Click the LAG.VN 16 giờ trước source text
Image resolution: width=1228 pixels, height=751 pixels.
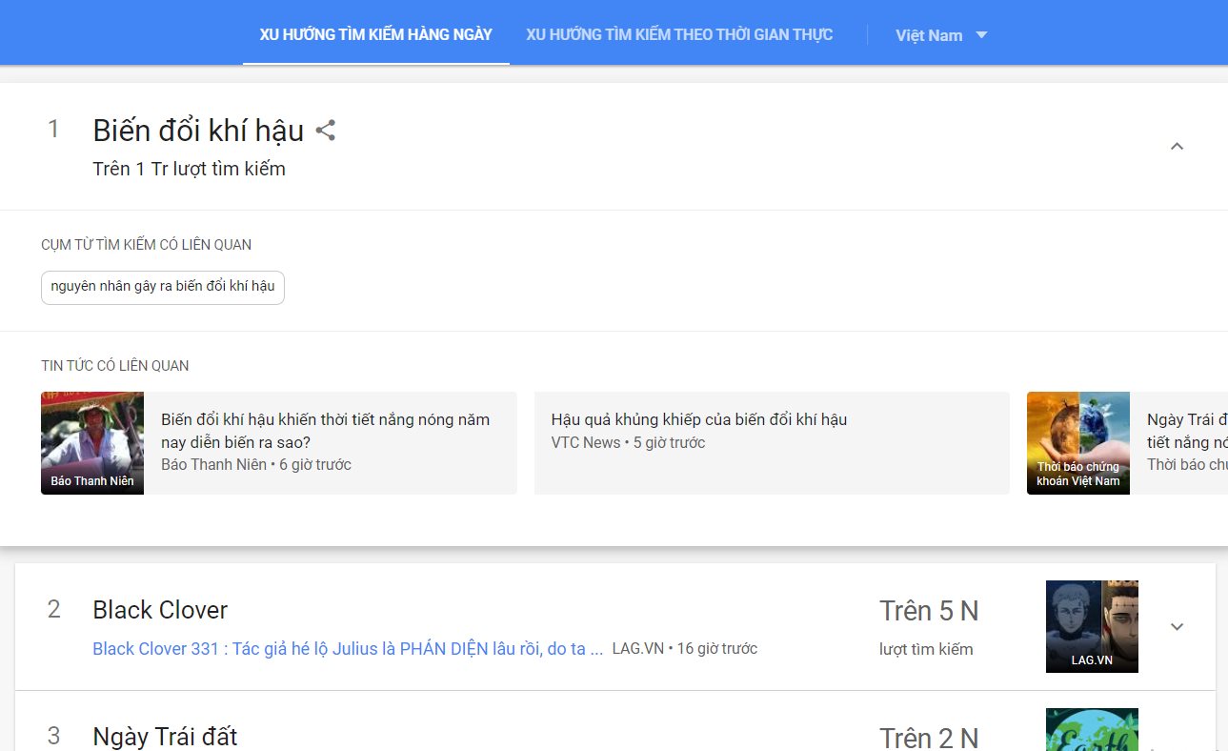[x=685, y=649]
